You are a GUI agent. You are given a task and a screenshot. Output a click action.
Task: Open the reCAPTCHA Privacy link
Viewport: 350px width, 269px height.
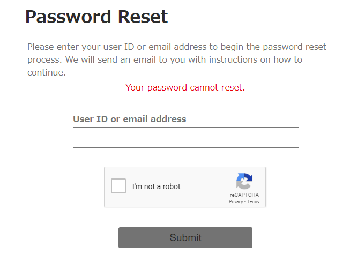point(236,202)
